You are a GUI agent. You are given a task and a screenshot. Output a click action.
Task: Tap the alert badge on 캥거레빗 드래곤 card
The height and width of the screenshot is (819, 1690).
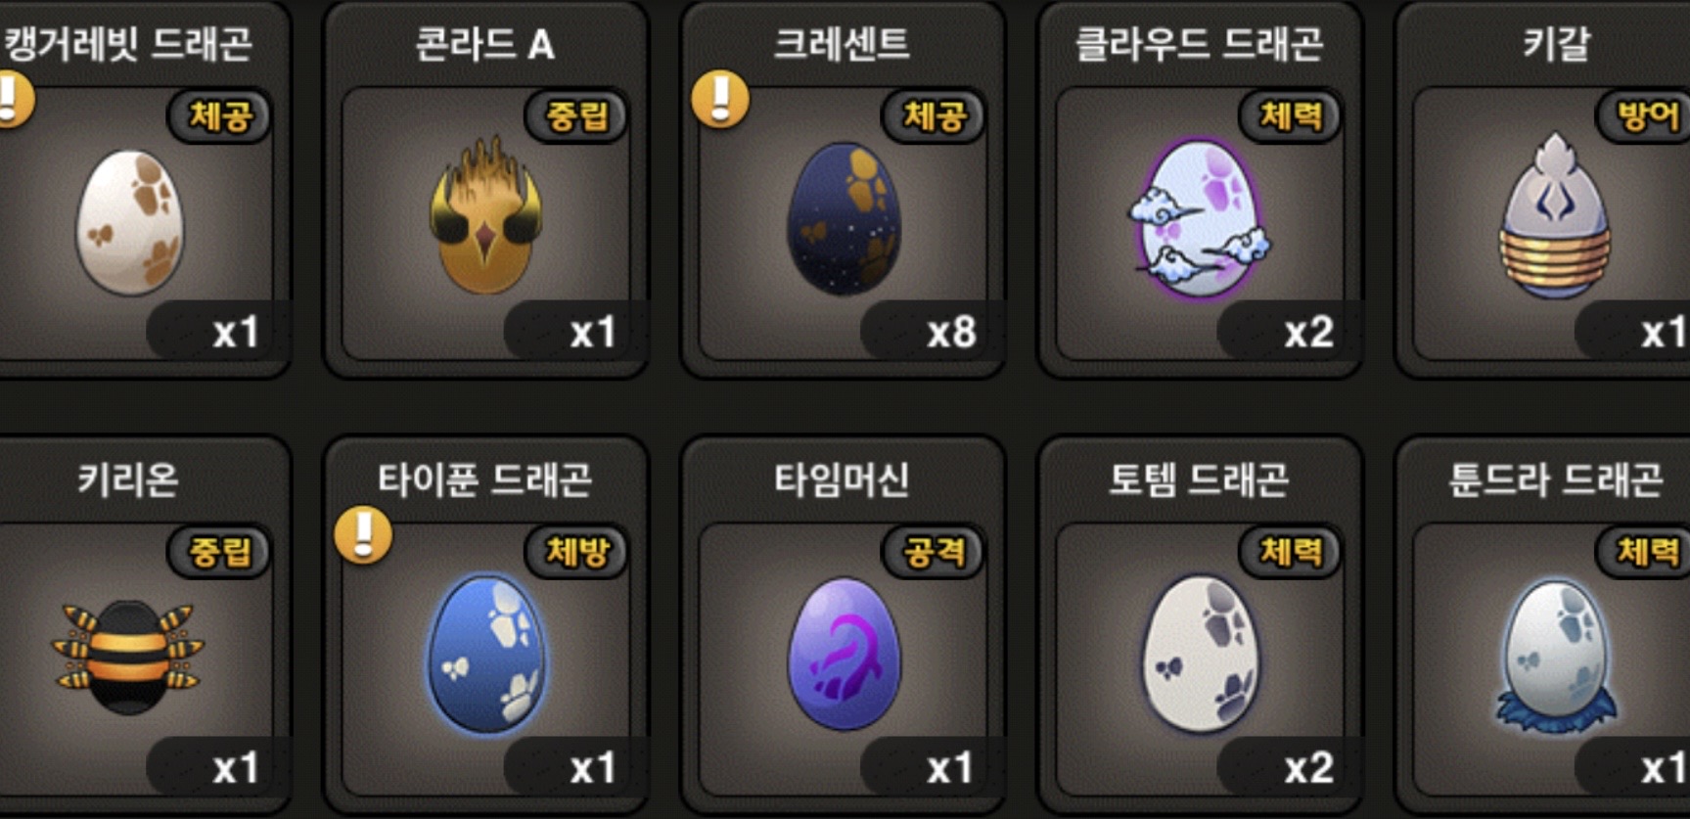click(x=12, y=100)
